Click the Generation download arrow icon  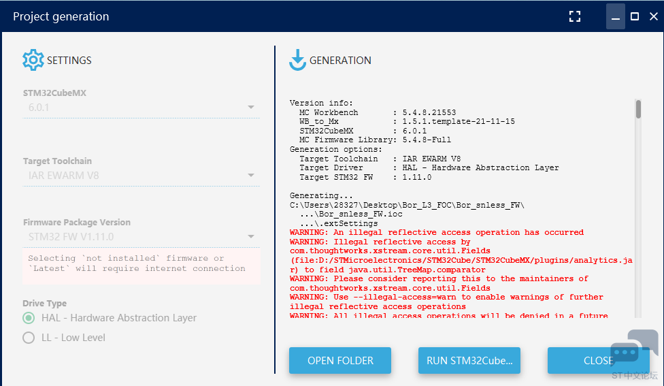click(x=298, y=60)
